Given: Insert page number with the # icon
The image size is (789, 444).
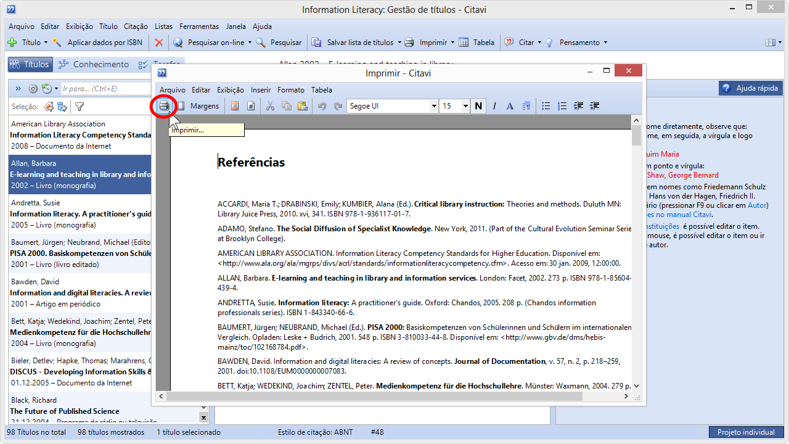Looking at the screenshot, I should pyautogui.click(x=251, y=106).
